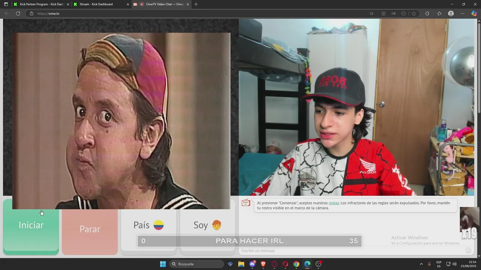Open File Explorer from taskbar
The width and height of the screenshot is (481, 270).
click(241, 264)
